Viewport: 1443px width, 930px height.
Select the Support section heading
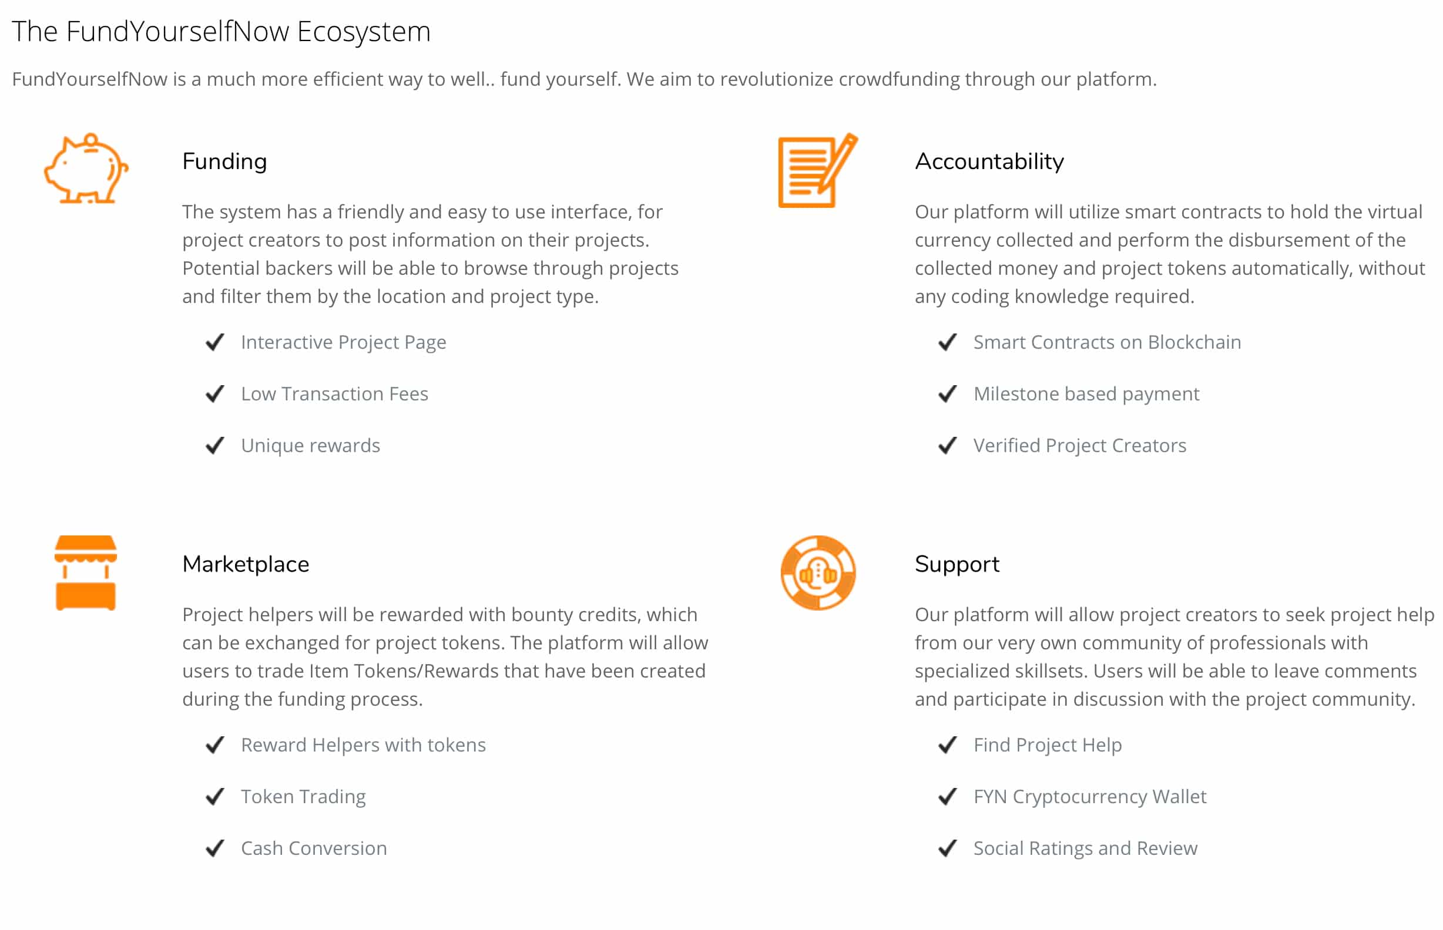[x=957, y=565]
